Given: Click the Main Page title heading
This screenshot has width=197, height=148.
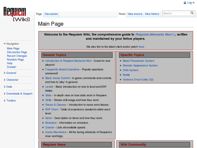Looking at the screenshot, I should [x=51, y=24].
